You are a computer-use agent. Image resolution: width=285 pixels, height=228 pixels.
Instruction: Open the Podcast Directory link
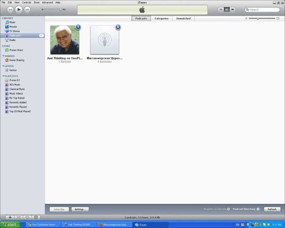(246, 209)
